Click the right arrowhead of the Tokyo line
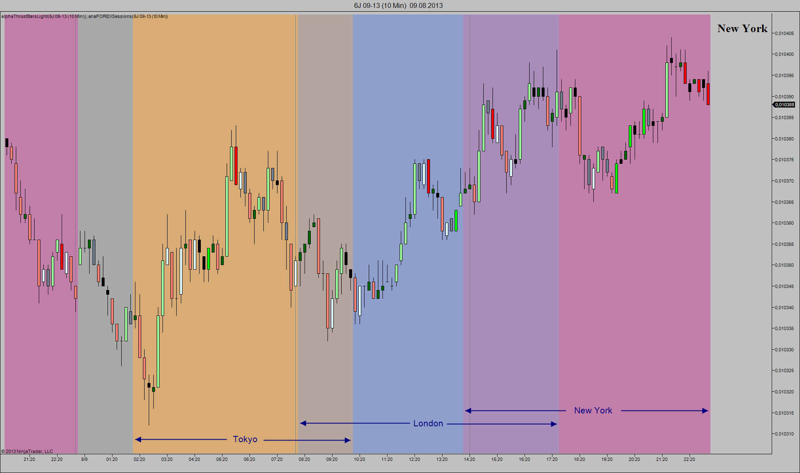Screen dimensions: 800x473 pos(348,440)
